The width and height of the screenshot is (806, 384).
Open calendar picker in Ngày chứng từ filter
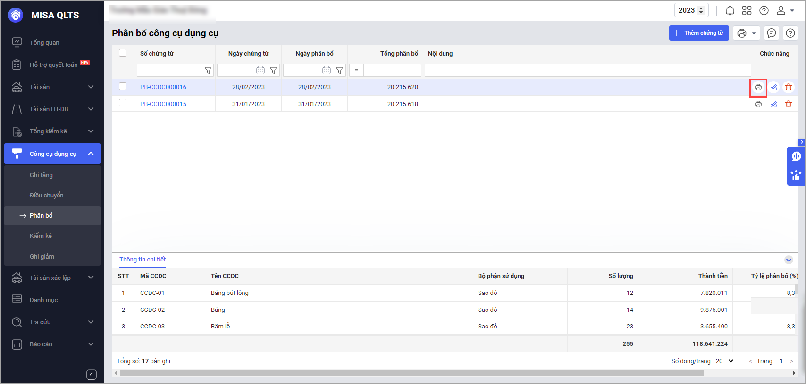coord(260,70)
